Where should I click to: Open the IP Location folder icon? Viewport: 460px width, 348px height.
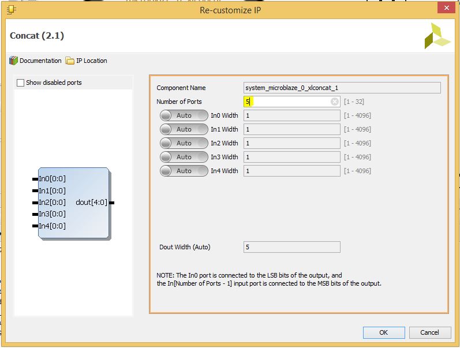coord(70,61)
